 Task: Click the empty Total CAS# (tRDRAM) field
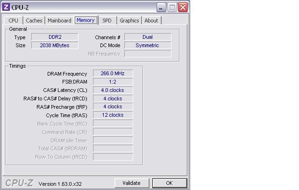(x=113, y=148)
